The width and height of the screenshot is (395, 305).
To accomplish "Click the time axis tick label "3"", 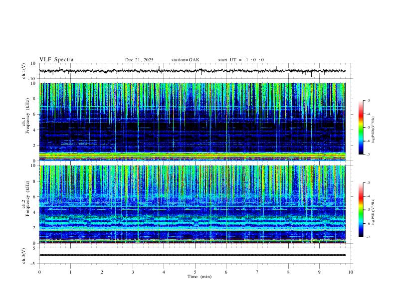I will point(133,272).
